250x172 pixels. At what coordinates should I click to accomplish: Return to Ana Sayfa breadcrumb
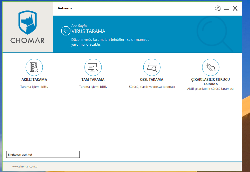coord(79,26)
